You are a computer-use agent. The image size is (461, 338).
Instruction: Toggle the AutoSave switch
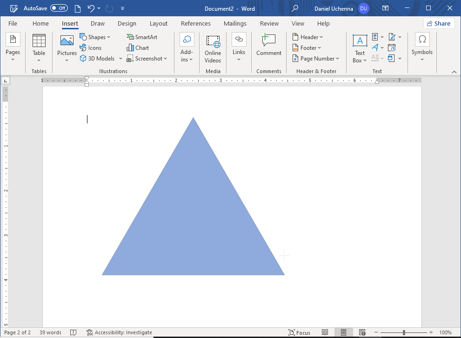59,8
